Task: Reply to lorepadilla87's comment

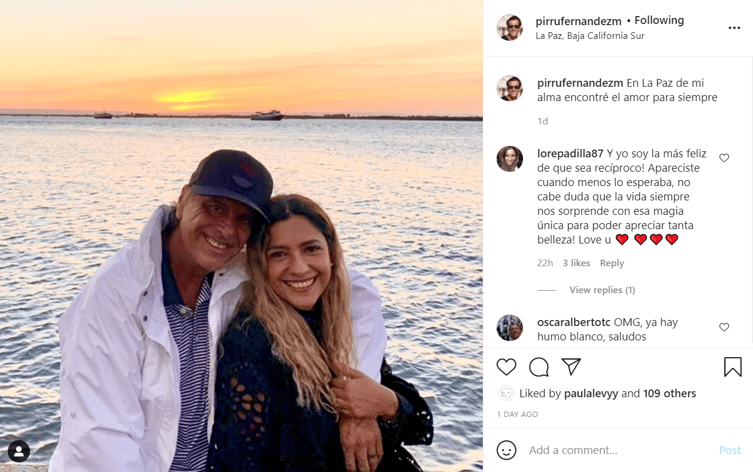Action: click(612, 263)
